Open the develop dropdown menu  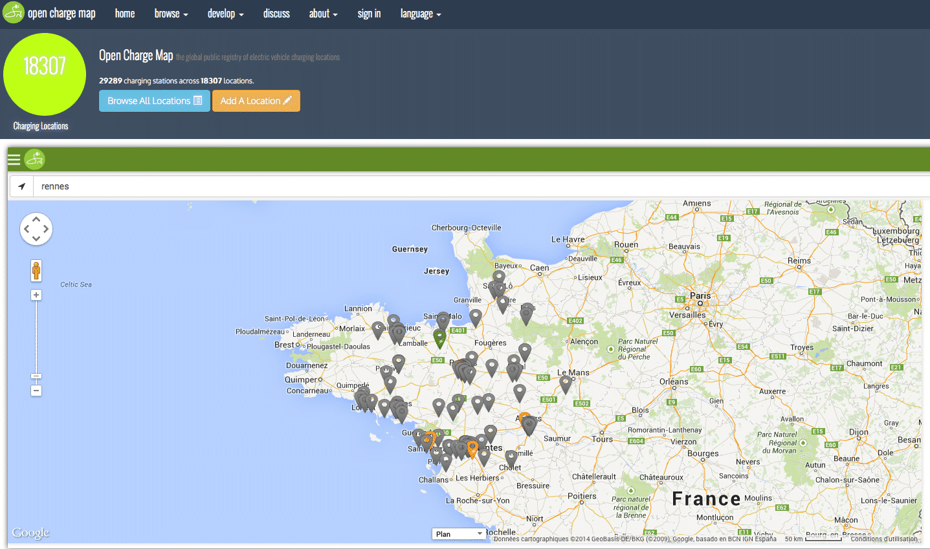(x=225, y=14)
